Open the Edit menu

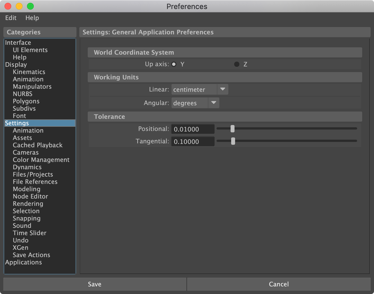point(11,18)
